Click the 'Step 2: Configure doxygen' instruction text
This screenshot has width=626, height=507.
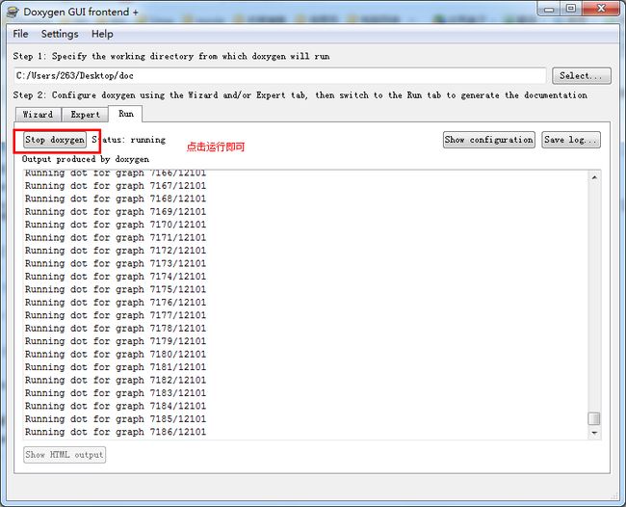tap(300, 95)
